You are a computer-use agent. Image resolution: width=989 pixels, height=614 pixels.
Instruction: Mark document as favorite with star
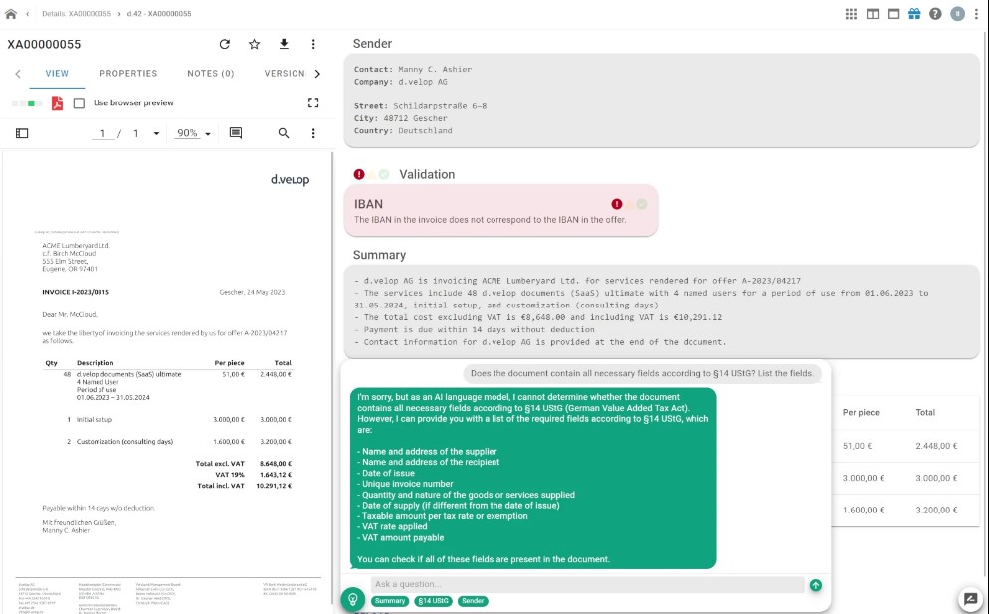(254, 44)
